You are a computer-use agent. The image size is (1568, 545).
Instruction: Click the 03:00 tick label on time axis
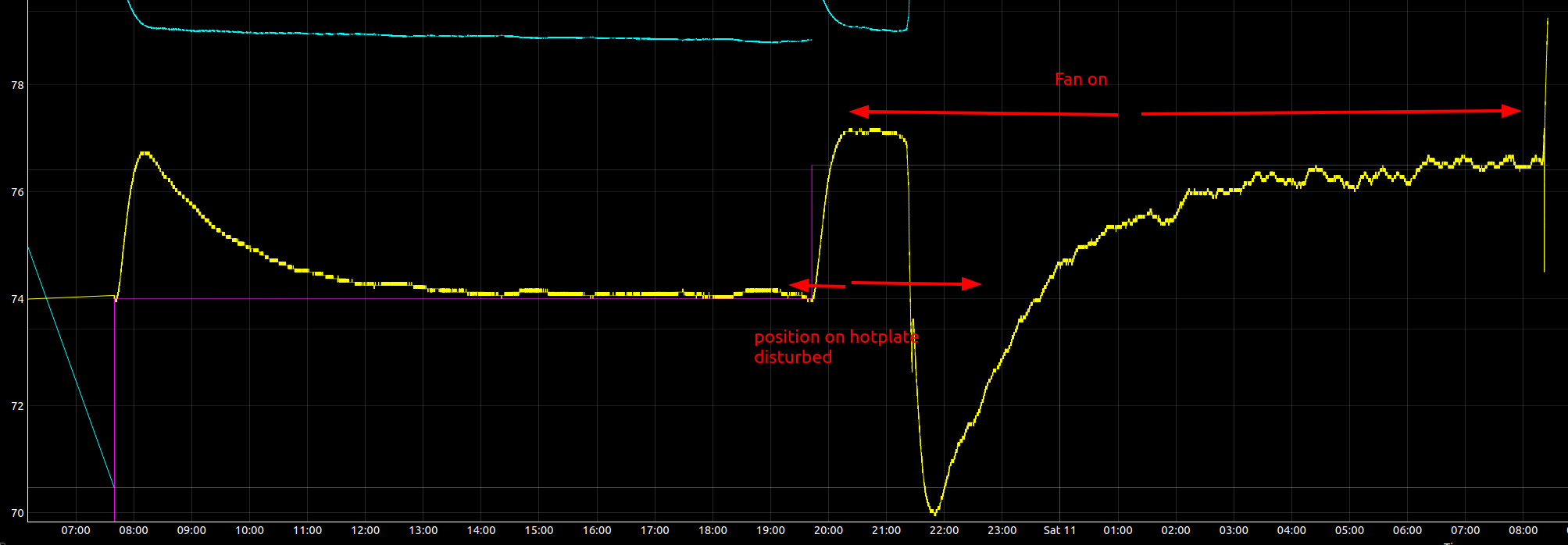[x=1233, y=530]
